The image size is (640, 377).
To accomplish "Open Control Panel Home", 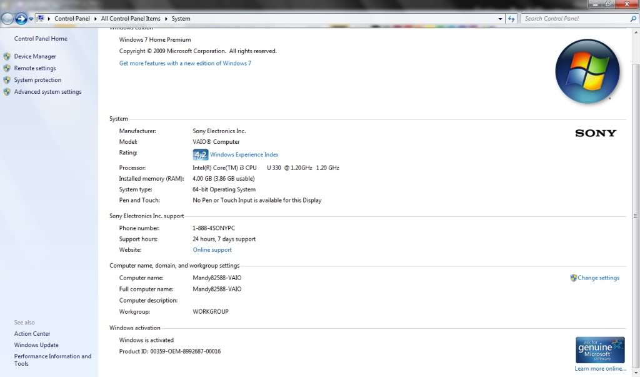I will coord(41,39).
